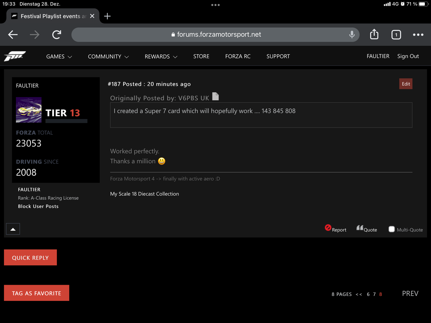This screenshot has width=431, height=323.
Task: Edit post #187
Action: click(406, 84)
